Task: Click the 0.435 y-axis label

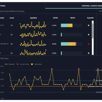Action: tap(2, 66)
